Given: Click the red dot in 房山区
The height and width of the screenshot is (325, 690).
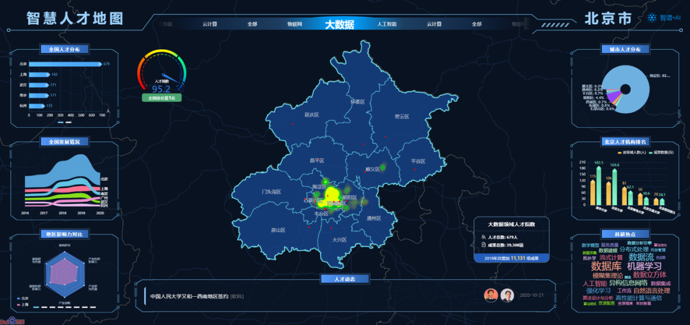Looking at the screenshot, I should click(309, 227).
